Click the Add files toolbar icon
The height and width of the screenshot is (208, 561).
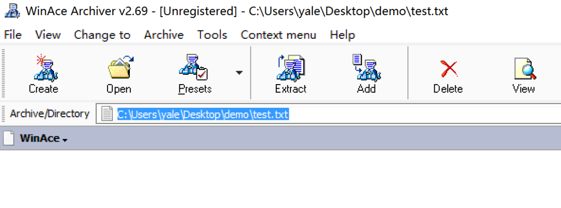pos(366,67)
